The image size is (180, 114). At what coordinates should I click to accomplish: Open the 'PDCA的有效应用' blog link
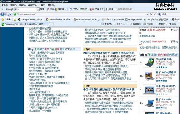[37, 80]
